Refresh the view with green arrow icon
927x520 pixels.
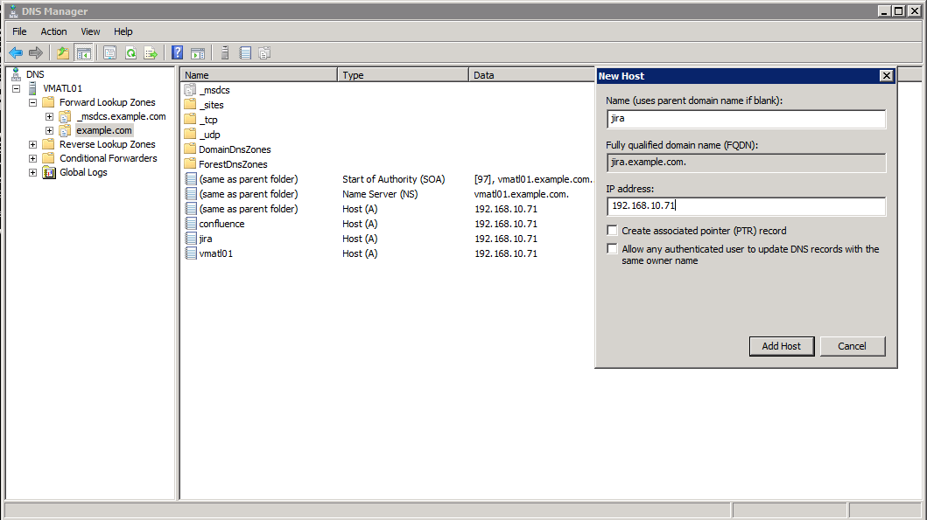point(130,53)
